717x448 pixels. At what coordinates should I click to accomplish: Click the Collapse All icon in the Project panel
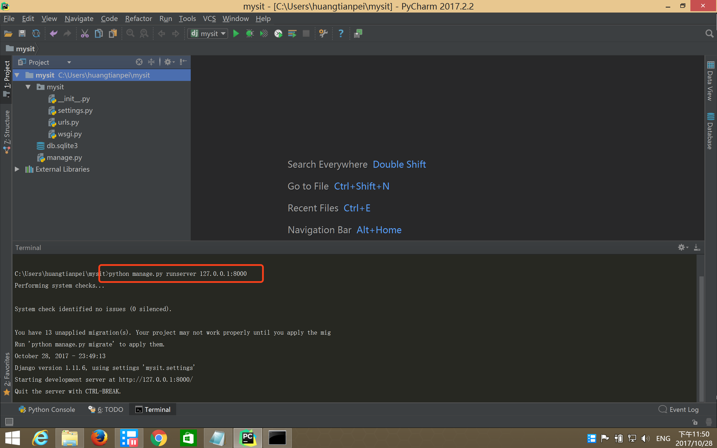(151, 62)
